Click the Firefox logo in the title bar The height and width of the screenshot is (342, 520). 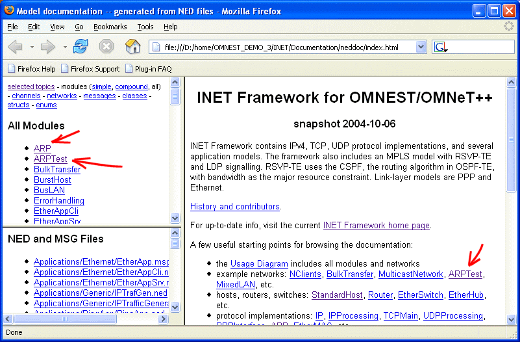click(x=9, y=10)
